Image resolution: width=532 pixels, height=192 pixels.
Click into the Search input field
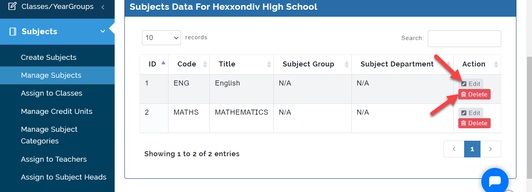464,38
